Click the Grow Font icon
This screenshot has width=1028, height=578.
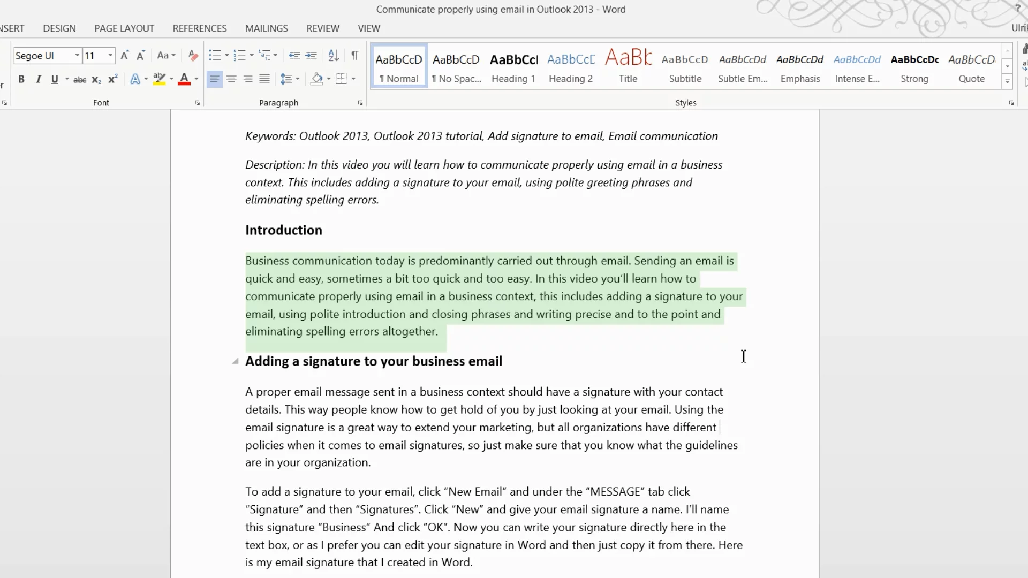click(125, 56)
